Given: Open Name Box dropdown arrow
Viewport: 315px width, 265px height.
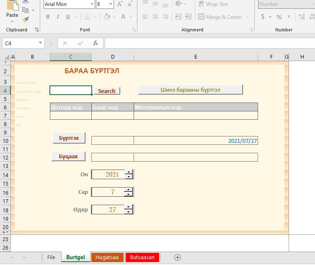Looking at the screenshot, I should 40,43.
